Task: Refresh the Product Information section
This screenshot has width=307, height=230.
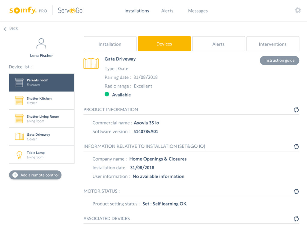Action: tap(296, 110)
